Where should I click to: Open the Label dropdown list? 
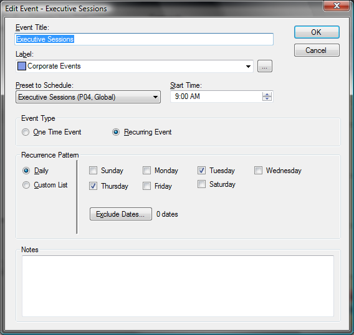coord(248,67)
